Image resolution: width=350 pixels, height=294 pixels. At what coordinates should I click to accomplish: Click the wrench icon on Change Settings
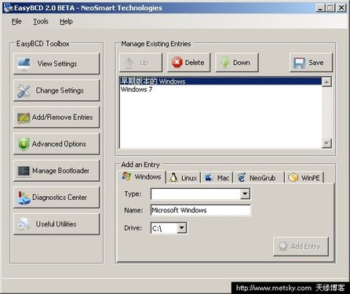24,91
